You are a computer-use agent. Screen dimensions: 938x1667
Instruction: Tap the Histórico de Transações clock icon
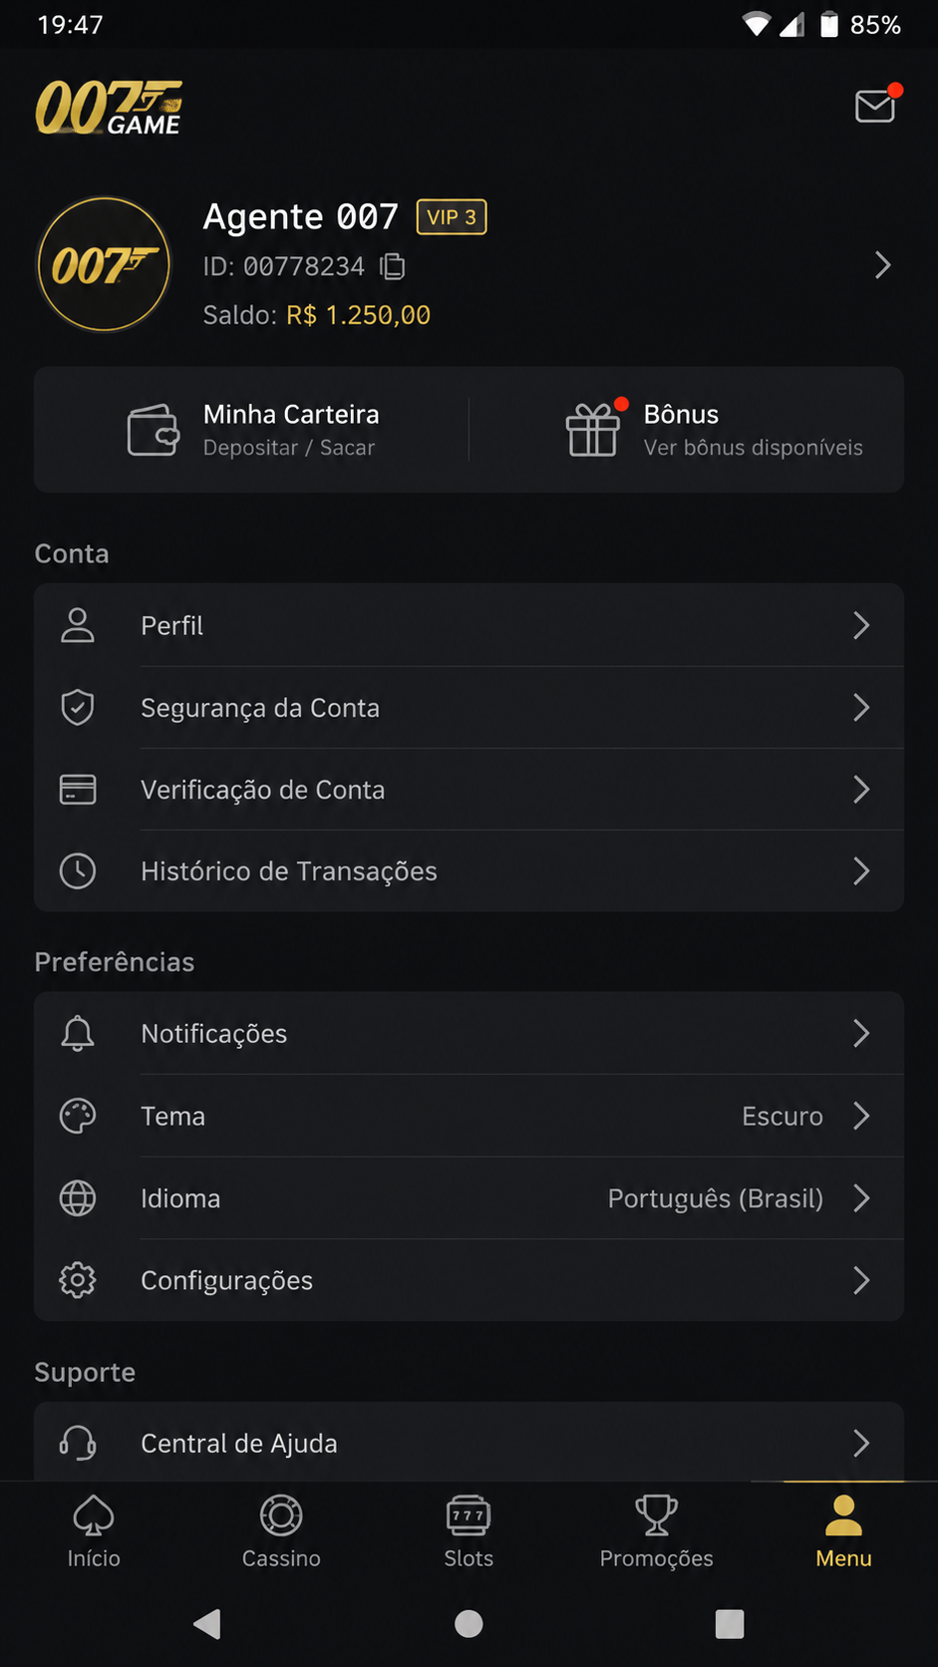[78, 871]
